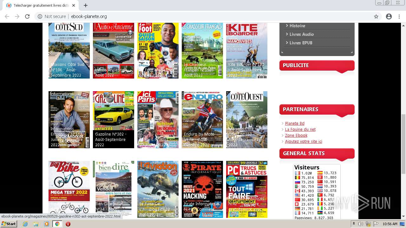View the Not secure site information
Viewport: 406px width, 228px height.
(52, 16)
